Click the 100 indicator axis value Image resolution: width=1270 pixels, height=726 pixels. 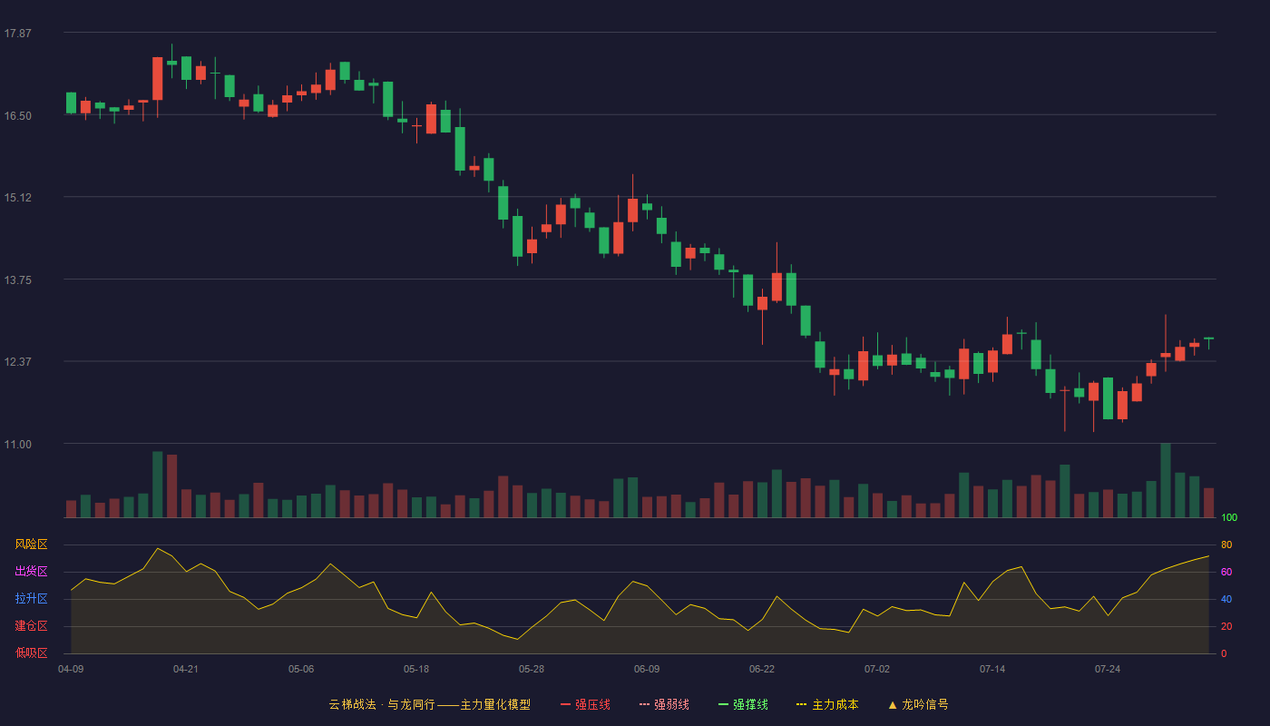[x=1229, y=518]
